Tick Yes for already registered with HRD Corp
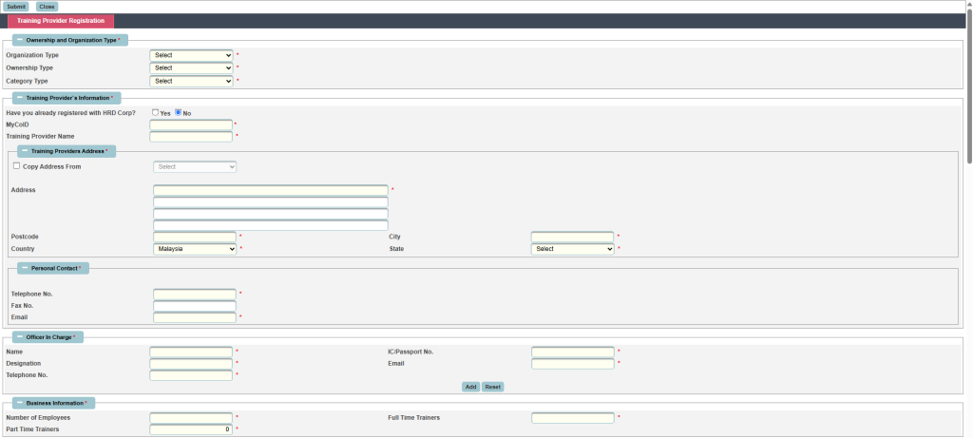 [x=156, y=112]
